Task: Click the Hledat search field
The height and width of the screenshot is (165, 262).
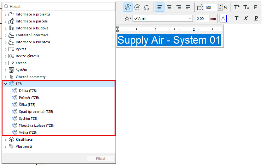Action: pyautogui.click(x=59, y=7)
